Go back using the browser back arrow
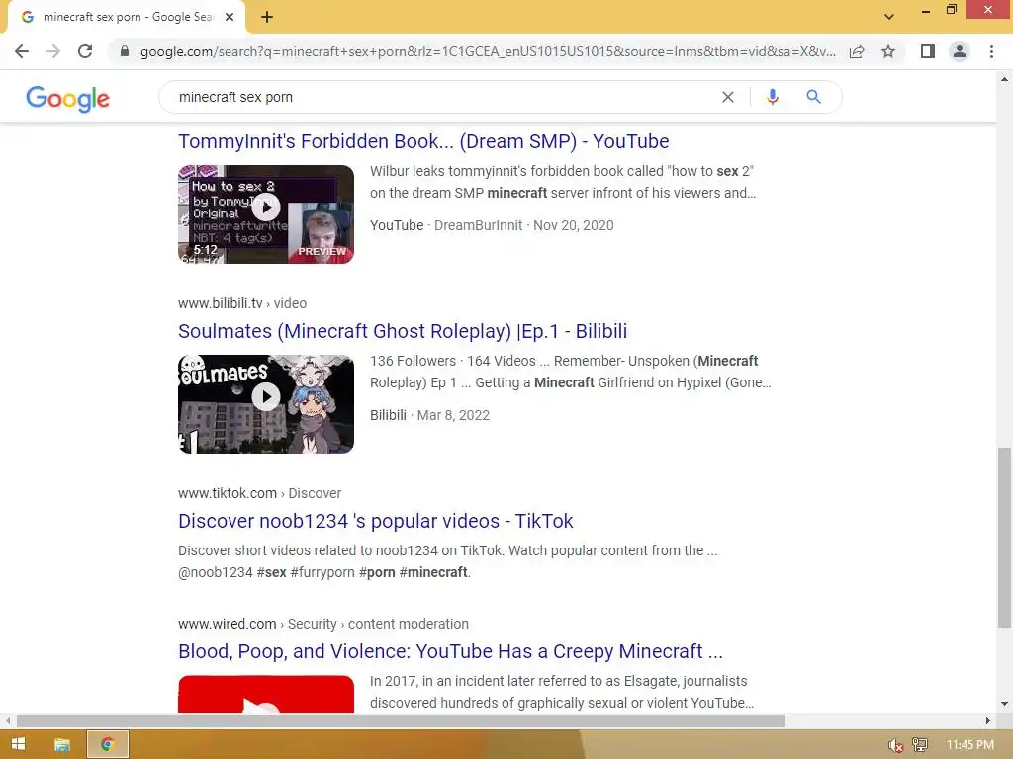1013x759 pixels. (22, 51)
